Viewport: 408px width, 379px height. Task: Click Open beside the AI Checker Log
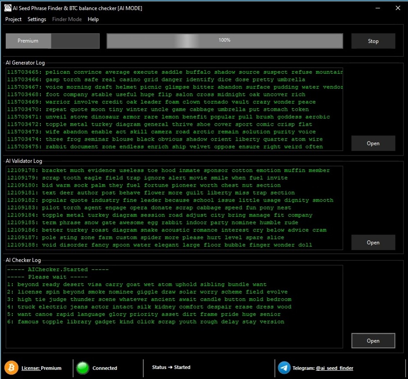[x=373, y=340]
